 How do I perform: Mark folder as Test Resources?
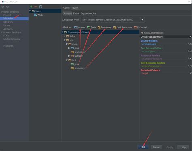[123, 28]
